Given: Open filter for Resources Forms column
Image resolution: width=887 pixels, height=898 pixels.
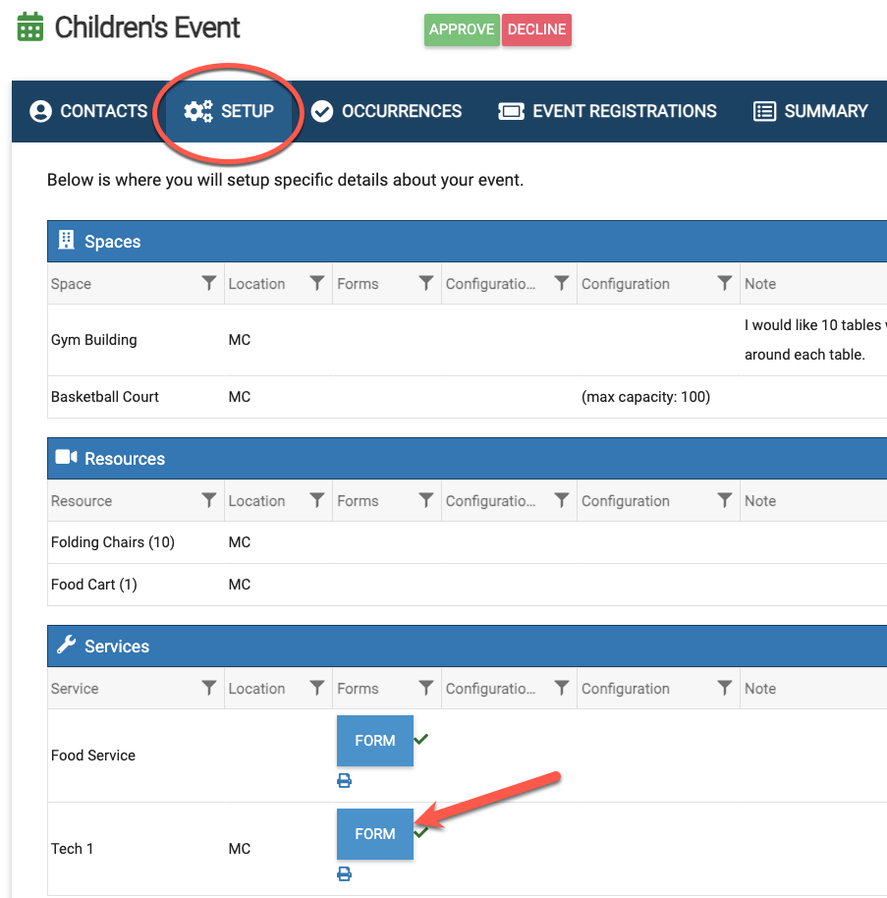Looking at the screenshot, I should [x=425, y=500].
